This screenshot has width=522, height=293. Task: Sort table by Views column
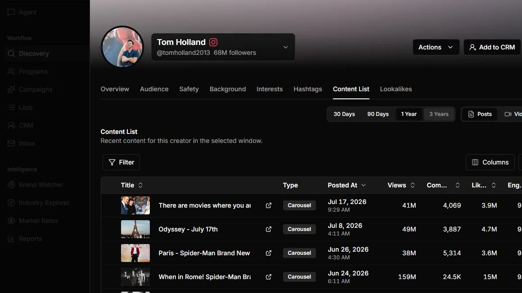tap(401, 185)
